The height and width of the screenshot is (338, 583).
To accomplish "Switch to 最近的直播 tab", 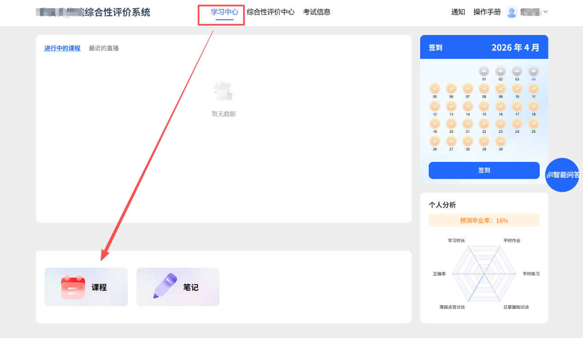I will click(104, 48).
